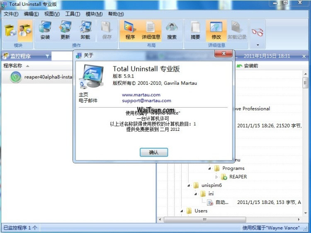Viewport: 311px width, 233px height.
Task: Open the dropdown arrow below glasses icon
Action: [258, 45]
